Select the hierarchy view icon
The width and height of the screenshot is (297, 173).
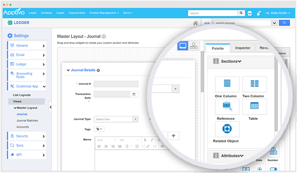(194, 46)
